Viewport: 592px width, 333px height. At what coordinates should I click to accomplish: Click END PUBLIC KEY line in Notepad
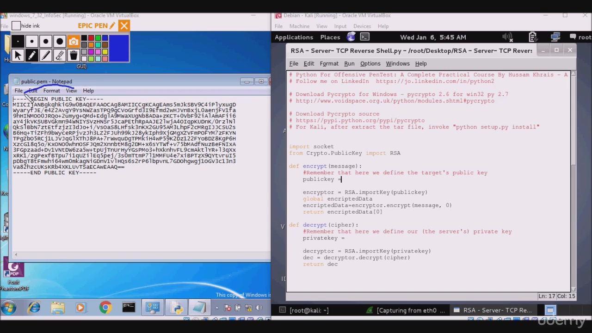tap(55, 173)
